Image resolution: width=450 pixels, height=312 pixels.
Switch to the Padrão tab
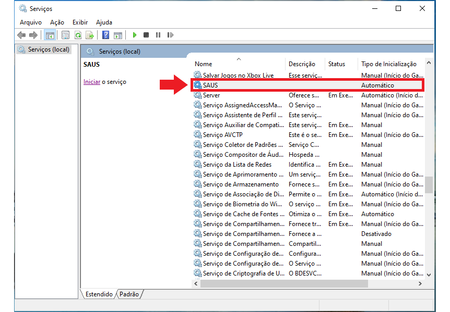pos(129,294)
